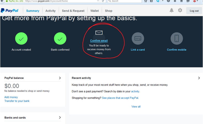Expand the PayPal balance section chevron

coord(60,78)
